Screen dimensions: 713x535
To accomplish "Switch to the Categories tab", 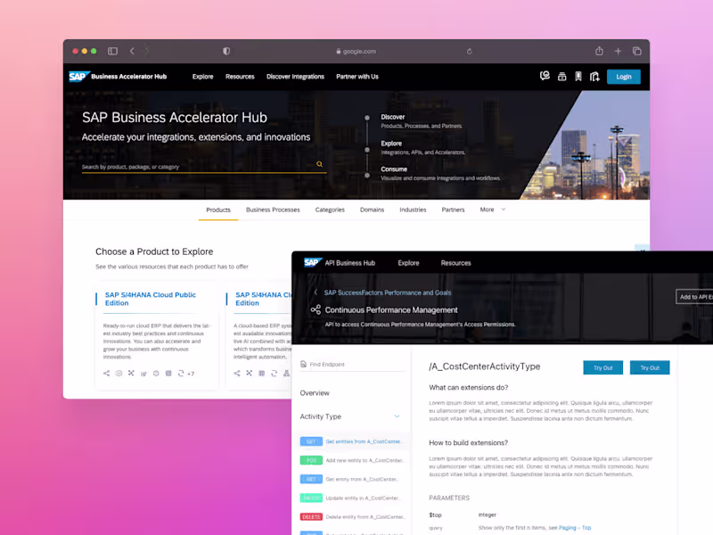I will click(x=330, y=210).
